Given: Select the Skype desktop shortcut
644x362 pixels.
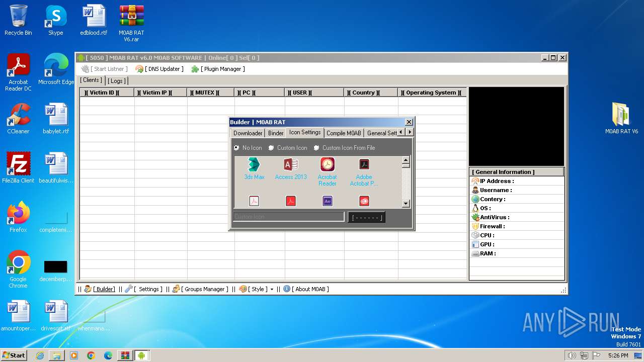Looking at the screenshot, I should click(55, 20).
